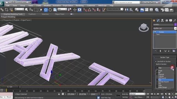Viewport: 177px width, 99px height.
Task: Switch to the Freeform ribbon tab
Action: point(32,14)
